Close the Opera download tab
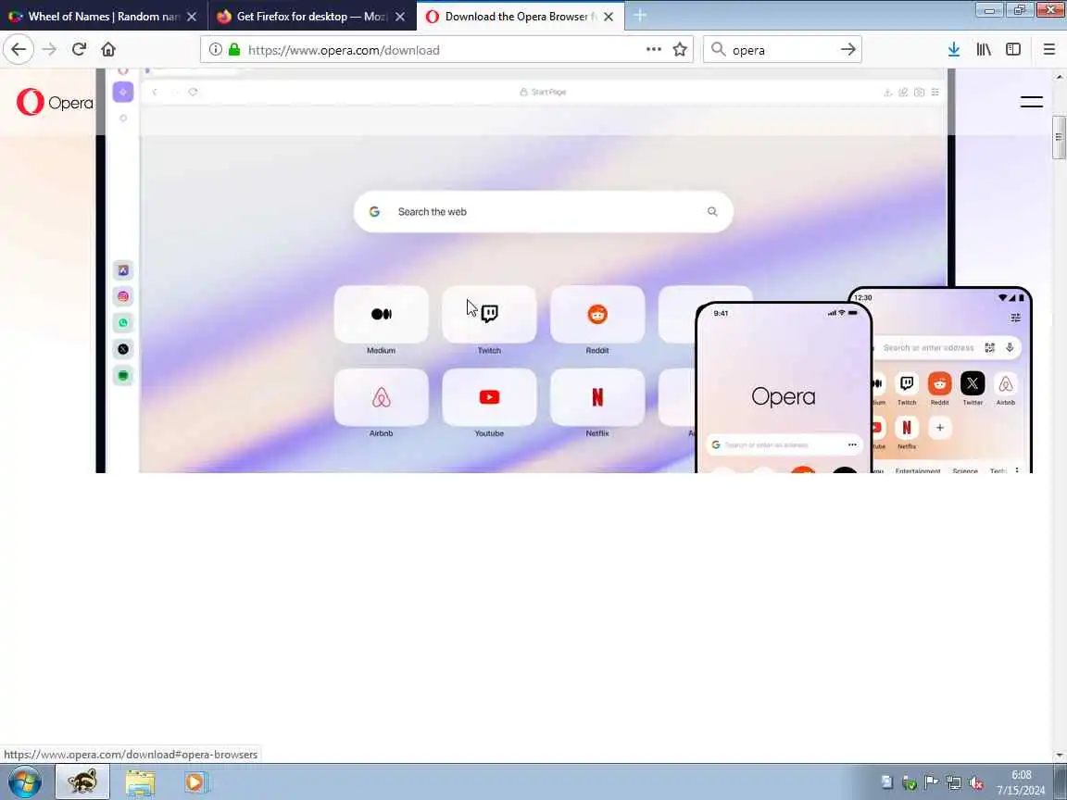The height and width of the screenshot is (800, 1067). point(609,17)
